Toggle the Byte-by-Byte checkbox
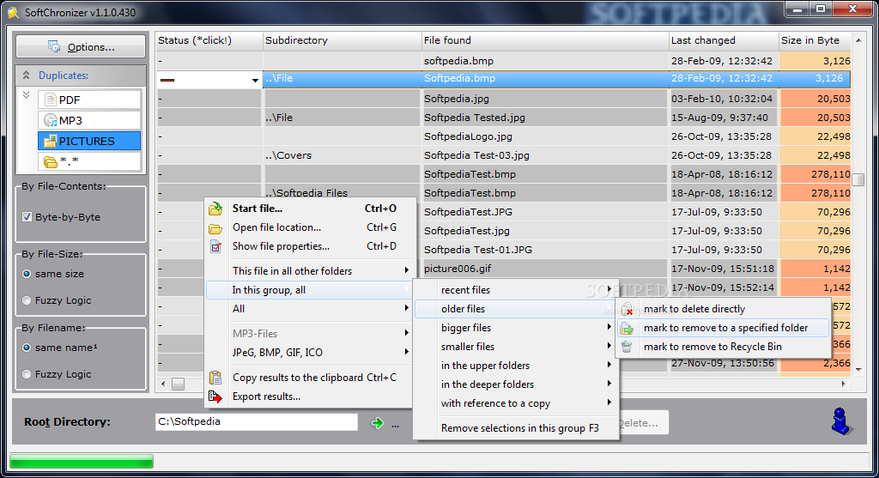Screen dimensions: 879x478 (x=27, y=217)
